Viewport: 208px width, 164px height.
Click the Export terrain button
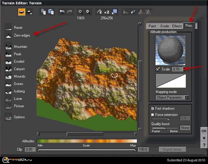click(172, 149)
